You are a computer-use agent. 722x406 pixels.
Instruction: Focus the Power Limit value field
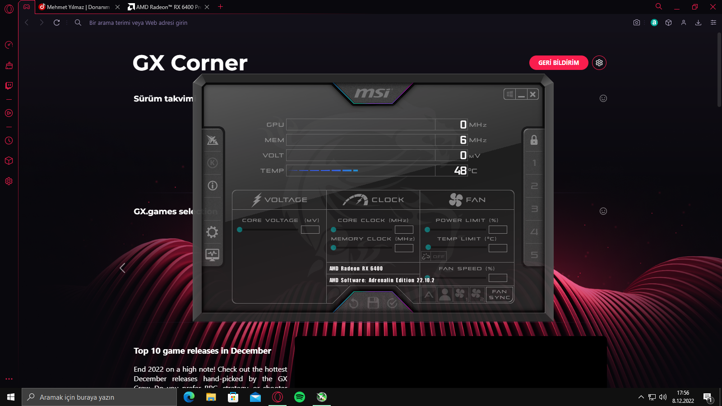click(x=498, y=230)
